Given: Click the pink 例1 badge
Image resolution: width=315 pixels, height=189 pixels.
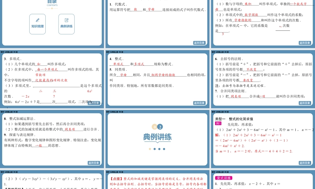Looking at the screenshot, I should point(218,123).
